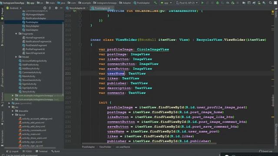Screen dimensions: 278x156
Task: Open the Profiler gauge icon in toolbar
Action: tap(228, 3)
